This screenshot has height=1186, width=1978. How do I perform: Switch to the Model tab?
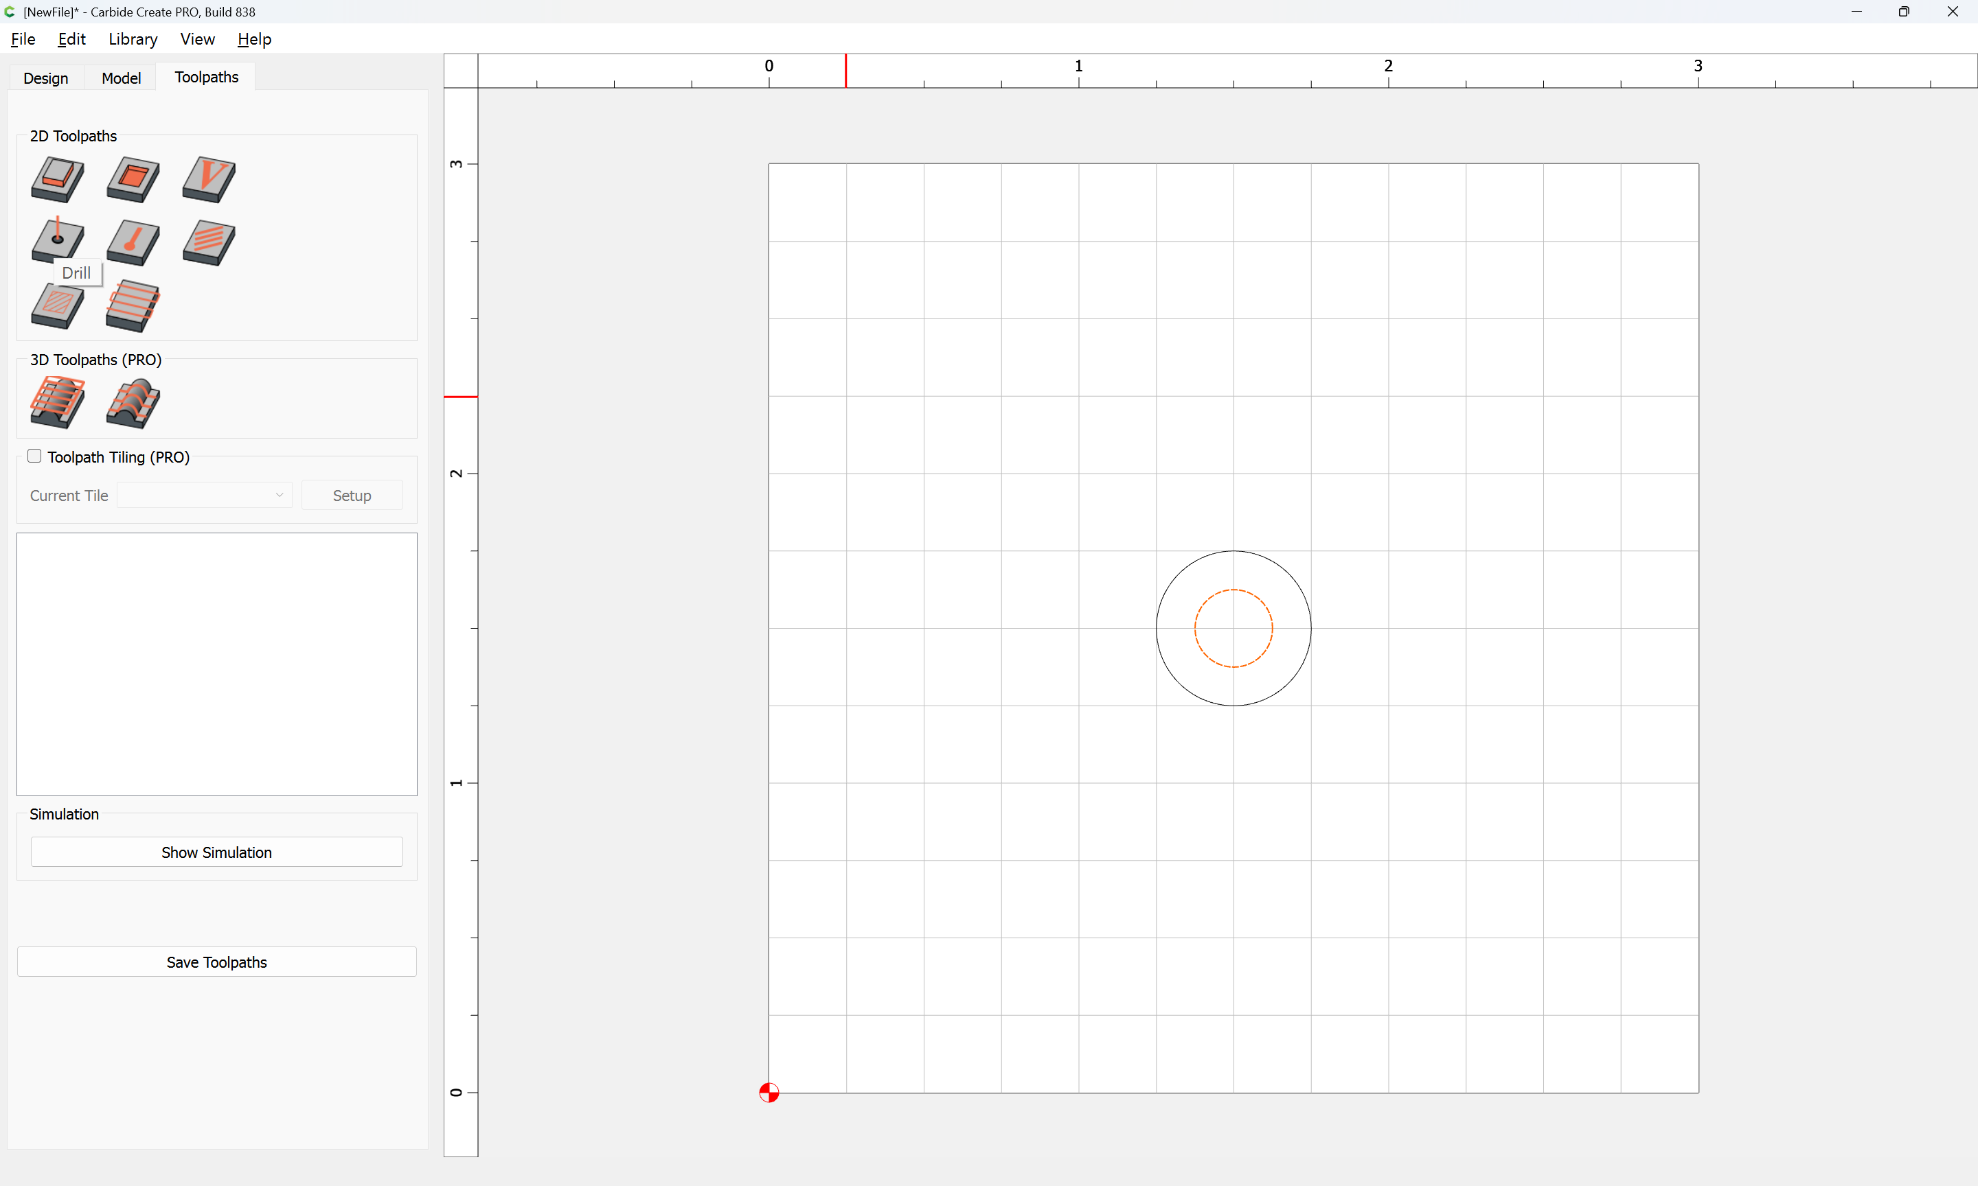tap(121, 78)
